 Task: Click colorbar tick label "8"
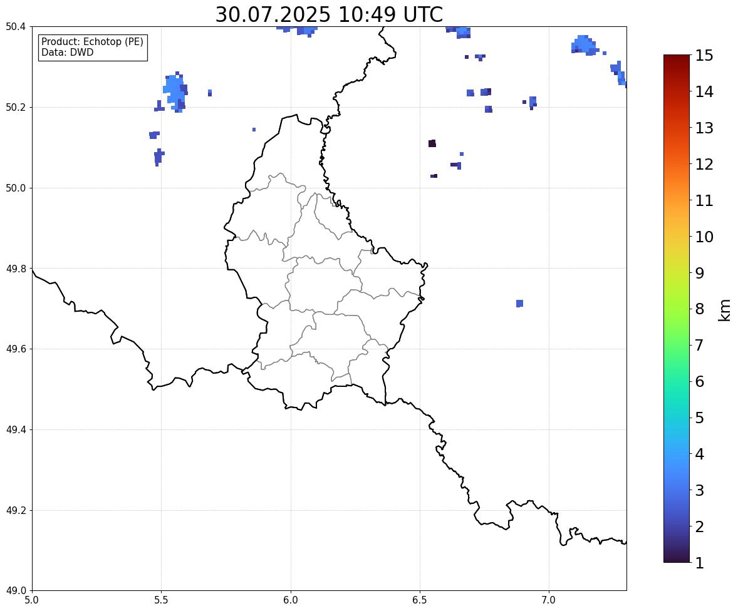point(700,309)
